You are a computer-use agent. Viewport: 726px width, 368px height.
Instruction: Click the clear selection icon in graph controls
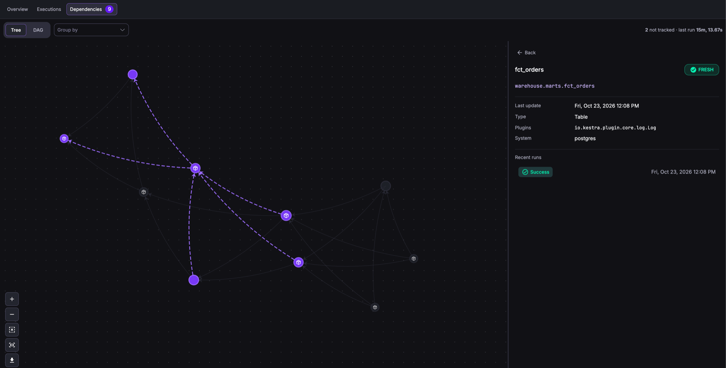tap(12, 330)
